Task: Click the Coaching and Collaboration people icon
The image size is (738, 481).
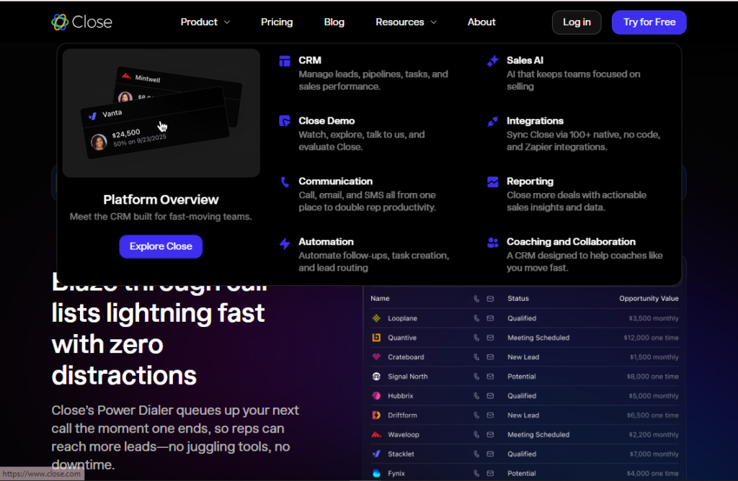Action: click(x=493, y=243)
